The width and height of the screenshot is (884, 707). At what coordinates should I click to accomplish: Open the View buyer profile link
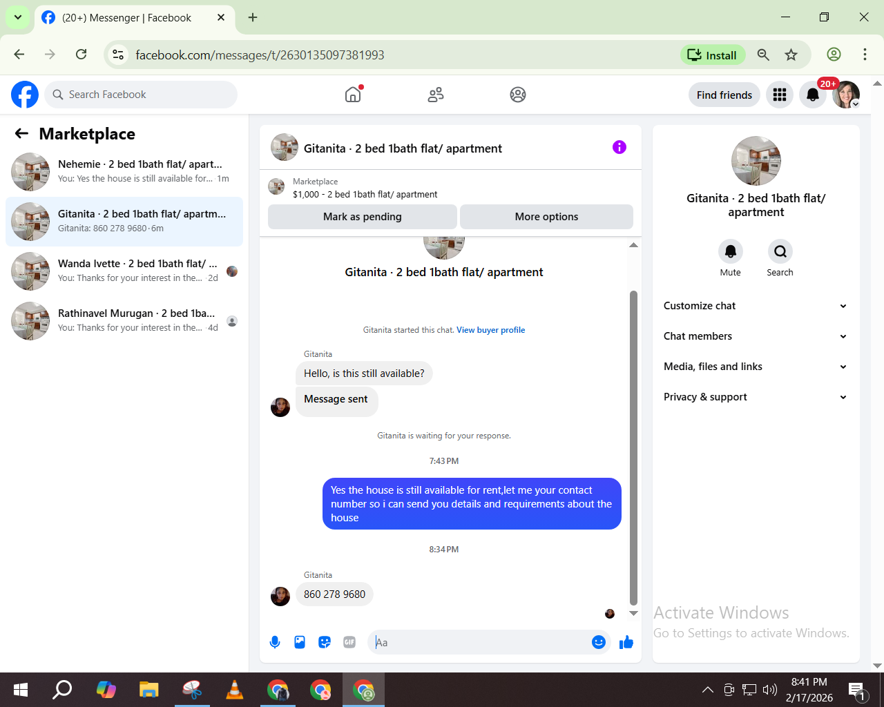(x=490, y=330)
